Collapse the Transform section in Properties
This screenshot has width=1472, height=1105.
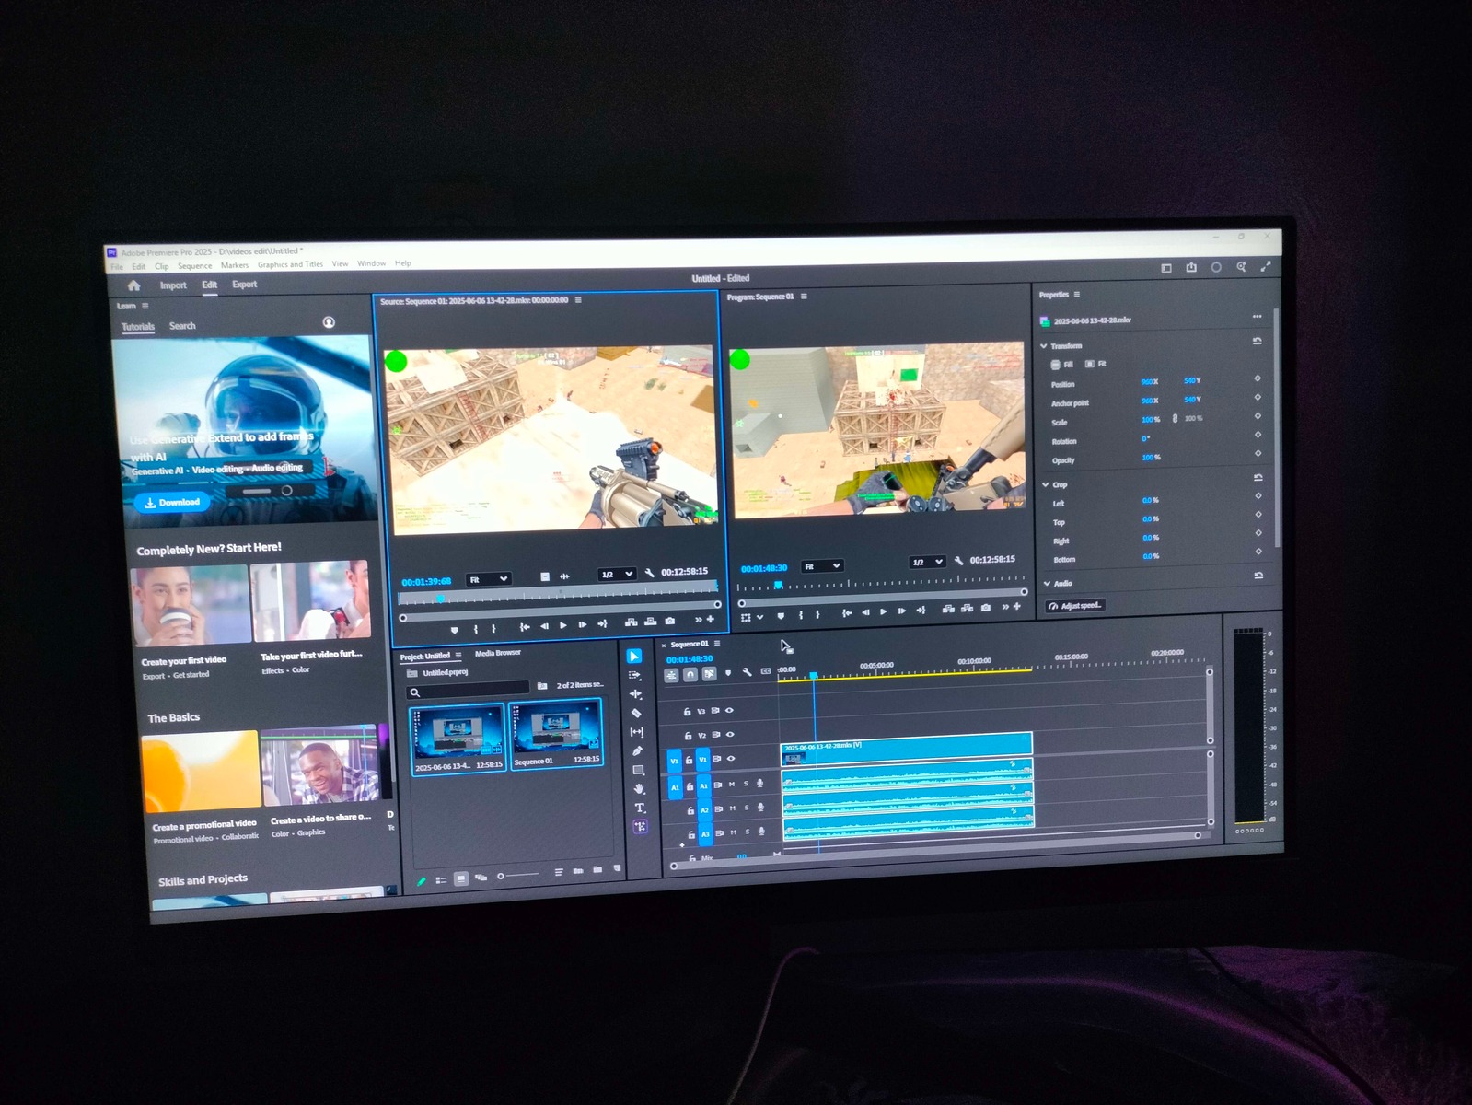click(1044, 346)
